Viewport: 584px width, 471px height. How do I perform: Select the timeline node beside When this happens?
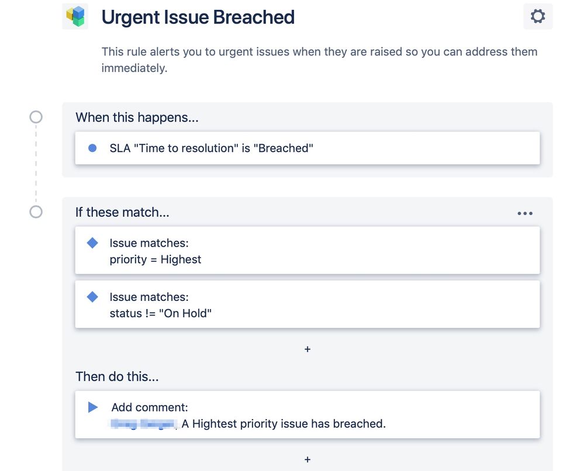[36, 117]
